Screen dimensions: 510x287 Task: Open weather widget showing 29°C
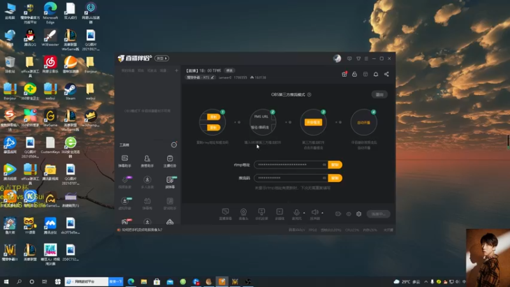pyautogui.click(x=407, y=282)
